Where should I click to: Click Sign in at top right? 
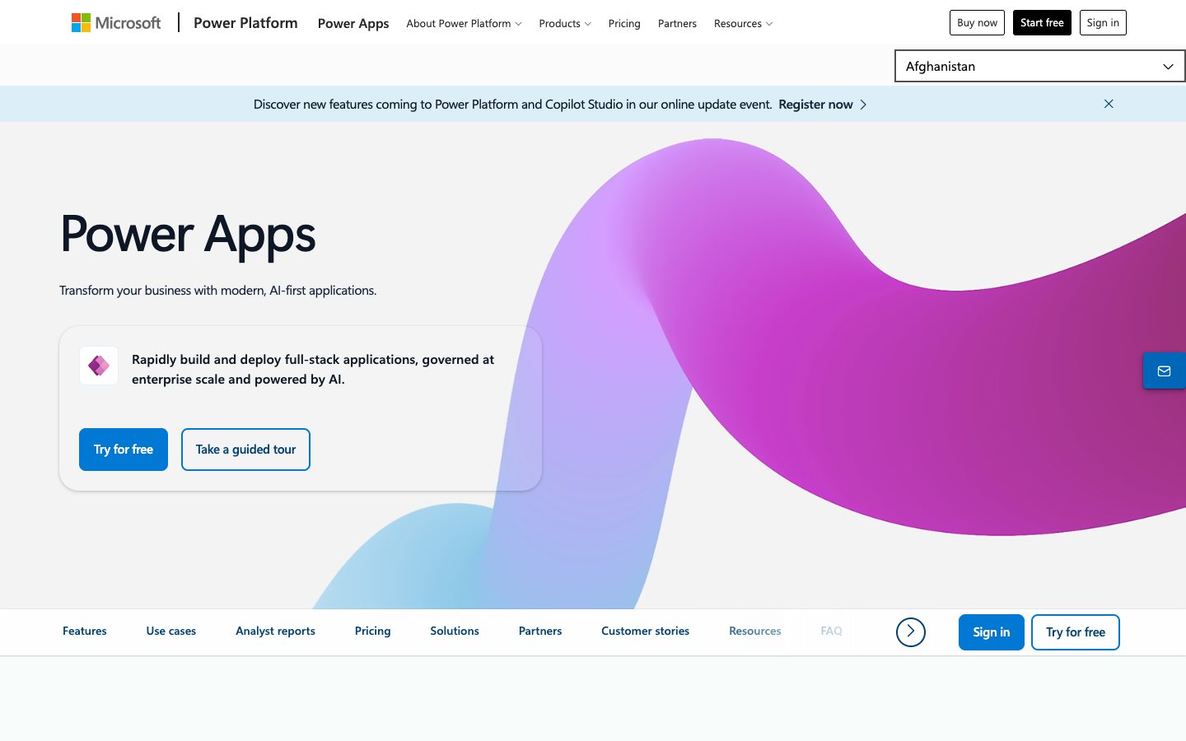(x=1103, y=23)
